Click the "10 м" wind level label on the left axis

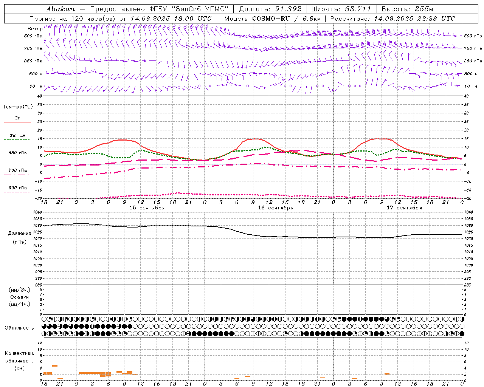(x=36, y=86)
